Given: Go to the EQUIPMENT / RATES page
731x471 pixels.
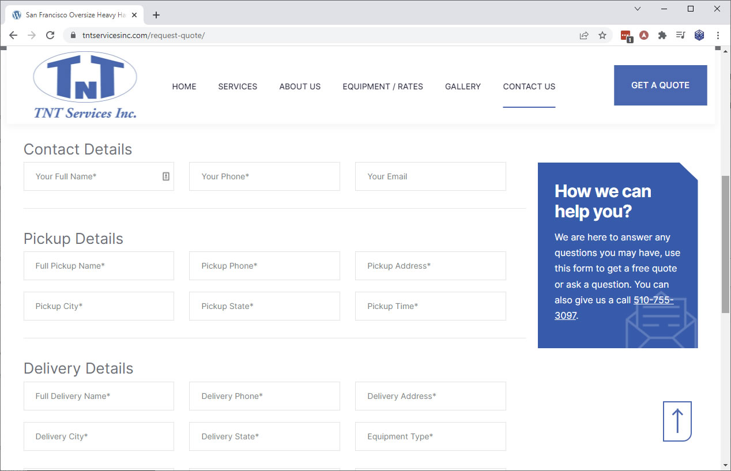Looking at the screenshot, I should pyautogui.click(x=383, y=86).
